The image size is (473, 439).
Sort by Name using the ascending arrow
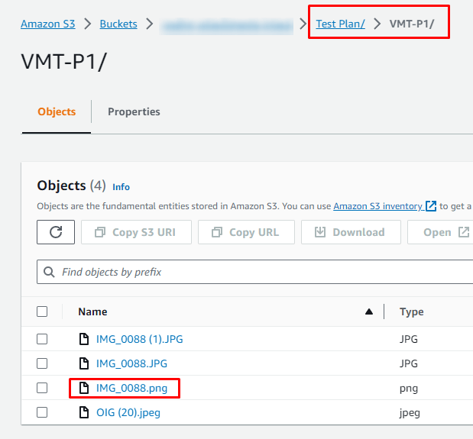[369, 311]
